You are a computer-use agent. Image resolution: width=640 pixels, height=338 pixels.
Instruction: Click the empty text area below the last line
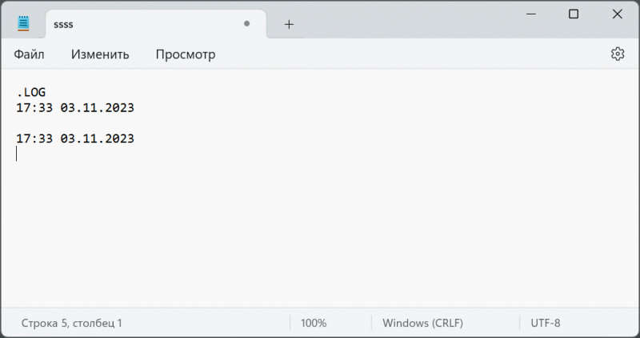click(320, 232)
